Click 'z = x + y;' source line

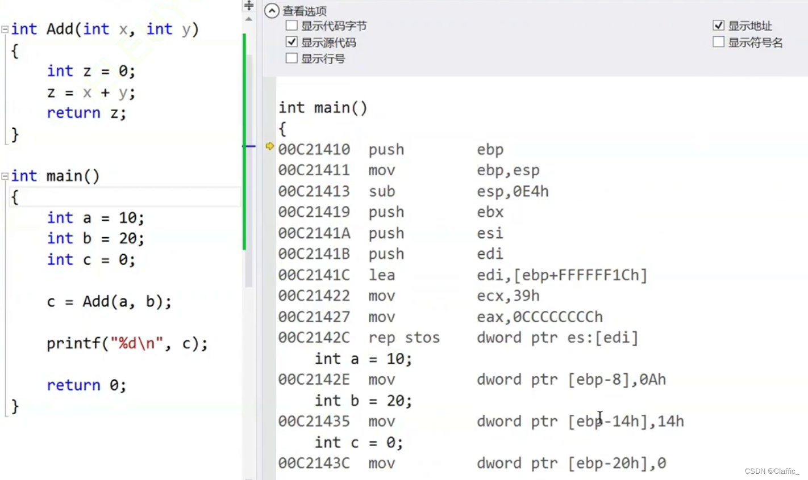click(x=91, y=92)
